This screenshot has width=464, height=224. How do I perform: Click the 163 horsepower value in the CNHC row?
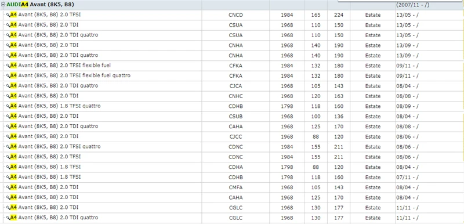[339, 96]
